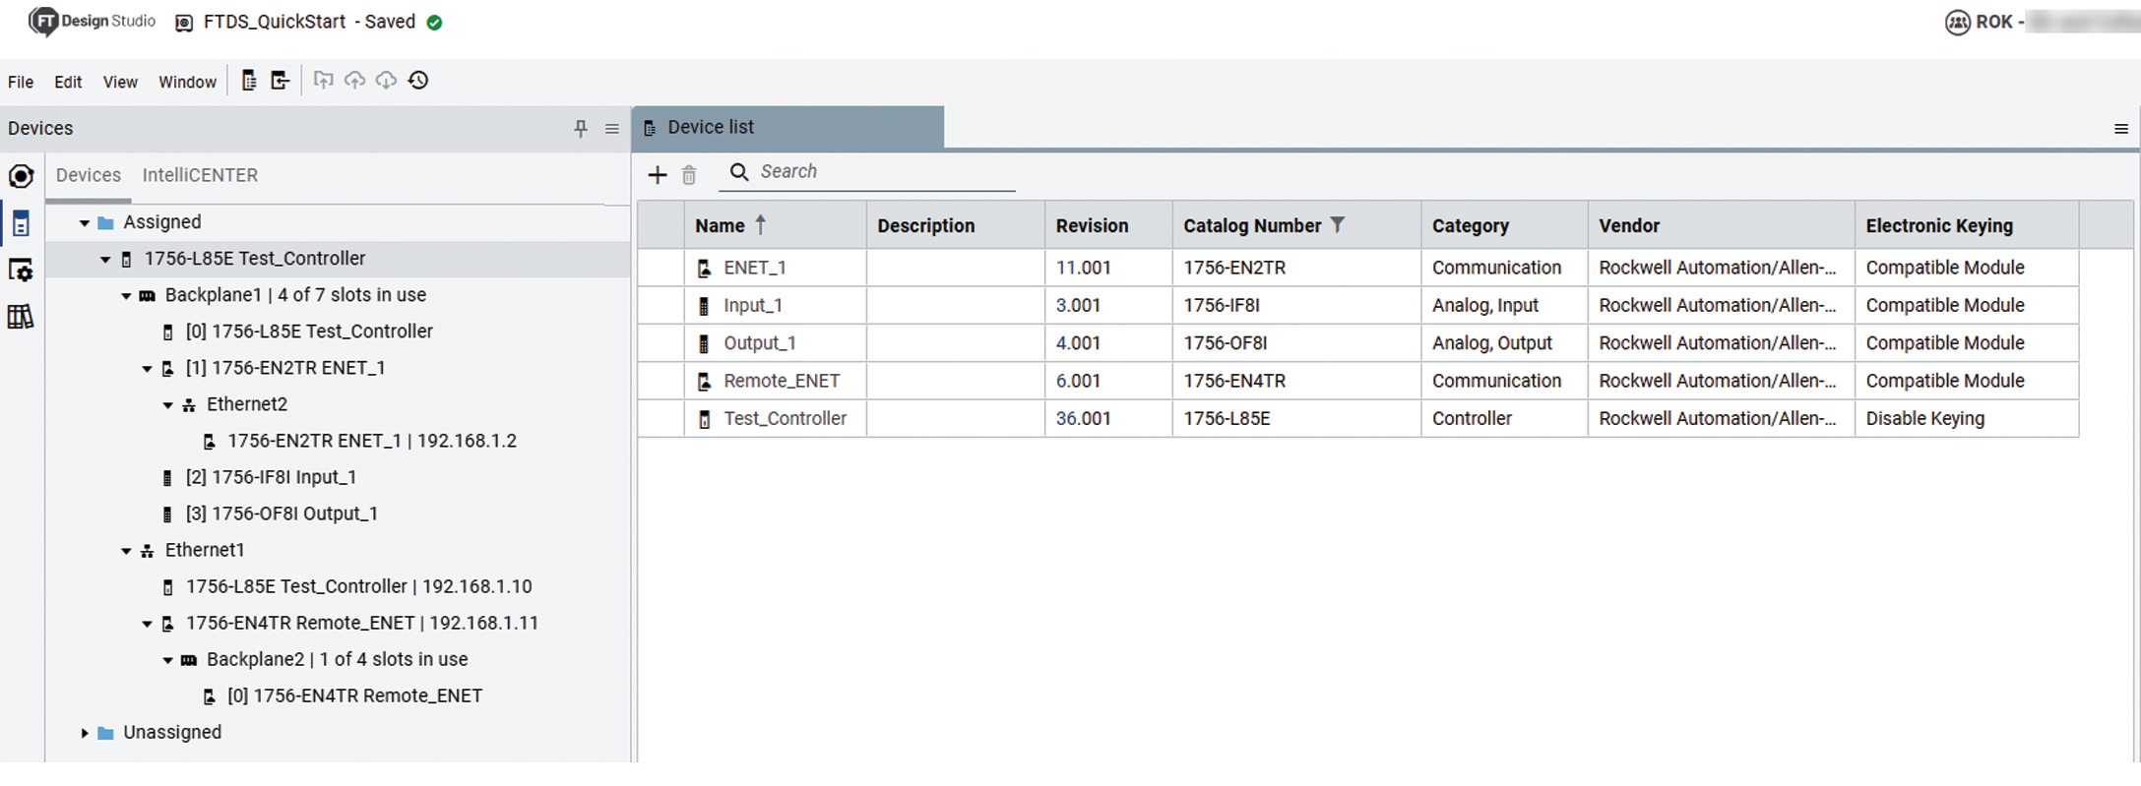This screenshot has width=2141, height=786.
Task: Collapse the Backplane1 node
Action: click(x=126, y=296)
